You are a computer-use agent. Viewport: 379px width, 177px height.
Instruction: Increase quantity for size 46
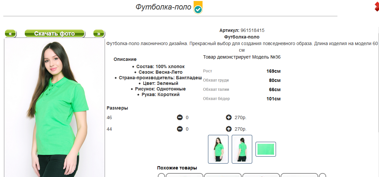[229, 117]
